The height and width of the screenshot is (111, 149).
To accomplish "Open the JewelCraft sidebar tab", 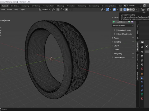I will [138, 47].
